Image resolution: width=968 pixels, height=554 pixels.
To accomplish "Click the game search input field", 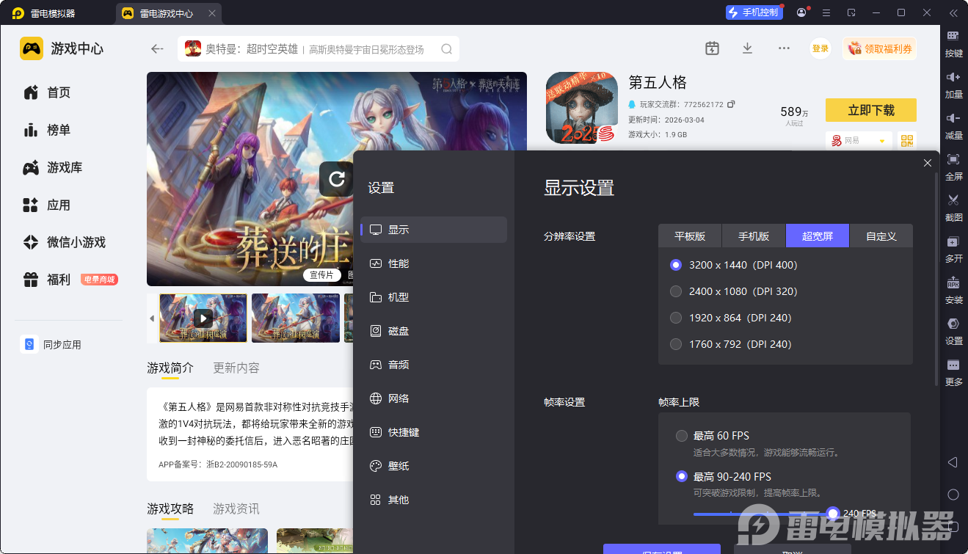I will point(319,49).
